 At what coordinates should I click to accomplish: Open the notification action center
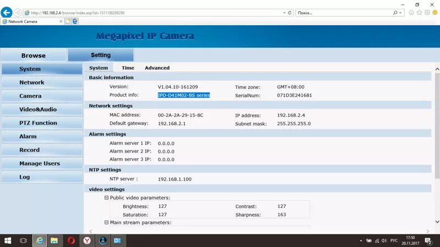point(428,241)
